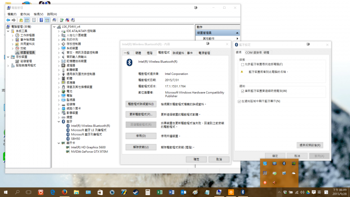This screenshot has width=350, height=197.
Task: Switch to 硬體 tab in Bluetooth settings
Action: (266, 53)
